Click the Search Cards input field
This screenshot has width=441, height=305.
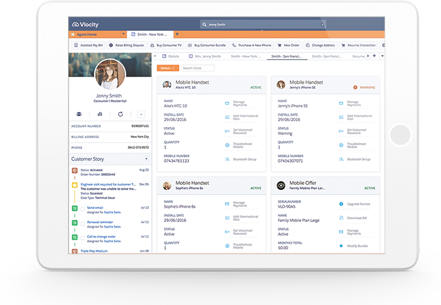point(197,68)
